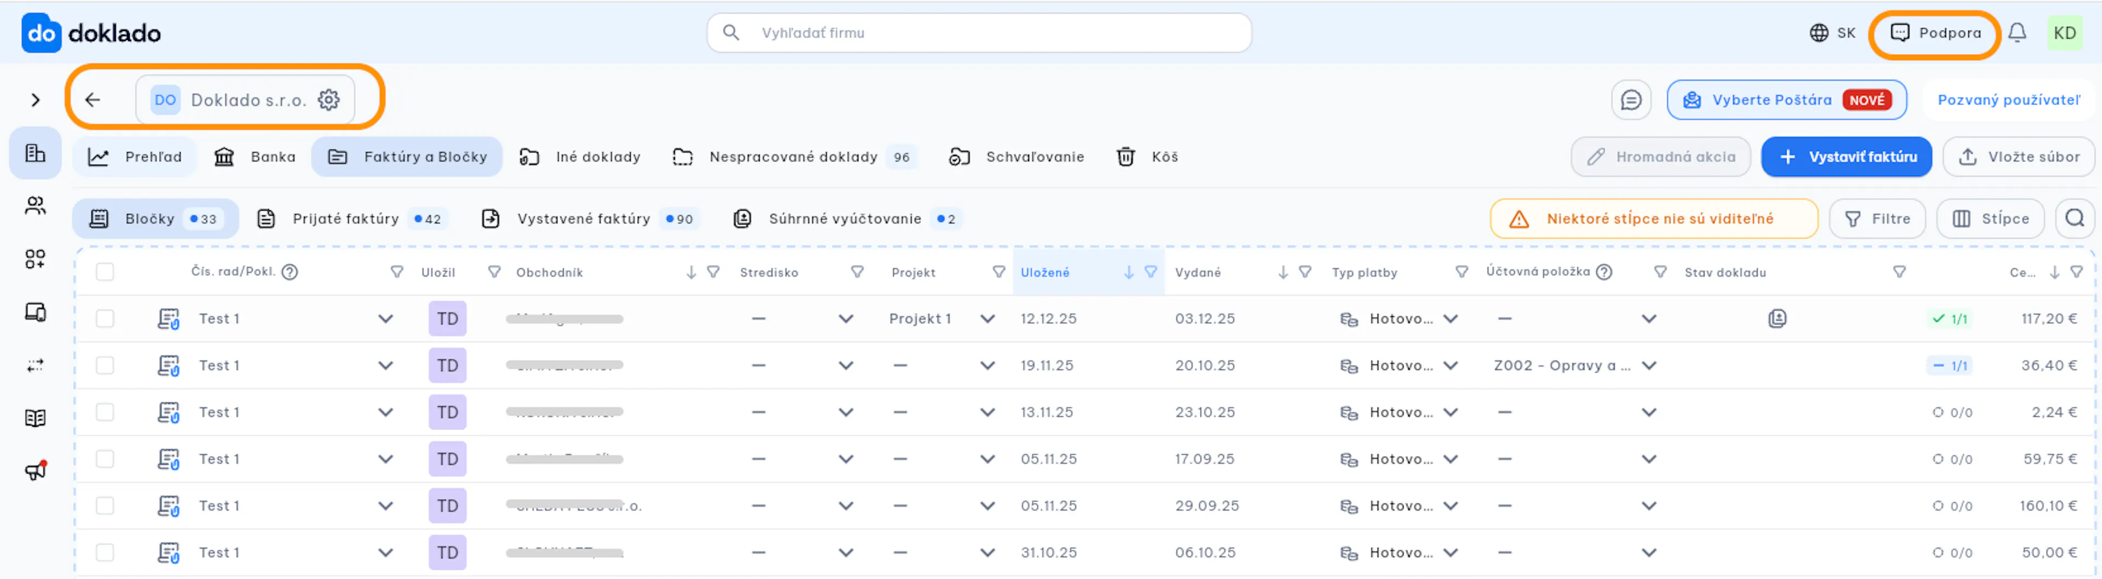Viewport: 2102px width, 579px height.
Task: Open the Obchodník column filter
Action: (x=713, y=273)
